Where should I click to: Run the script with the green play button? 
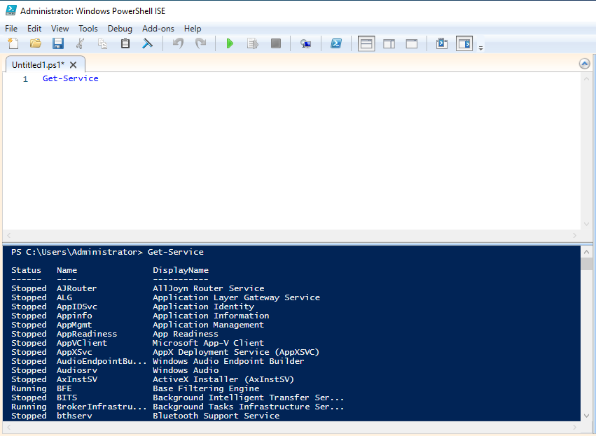(230, 43)
